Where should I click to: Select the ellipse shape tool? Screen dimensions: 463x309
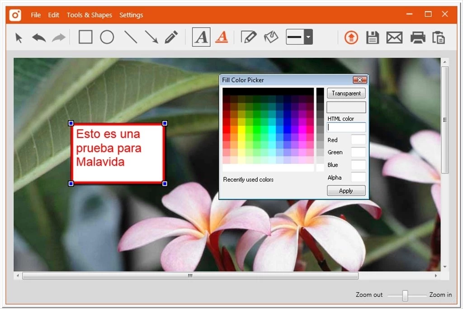pyautogui.click(x=107, y=37)
